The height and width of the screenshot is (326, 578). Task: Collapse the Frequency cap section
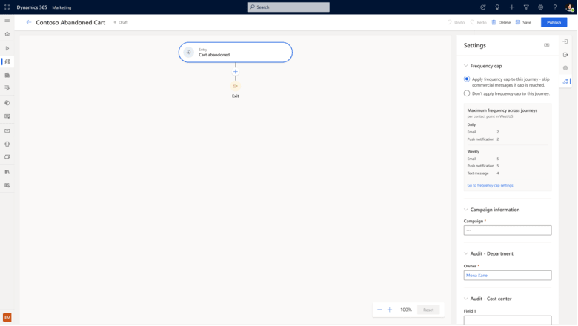point(466,66)
